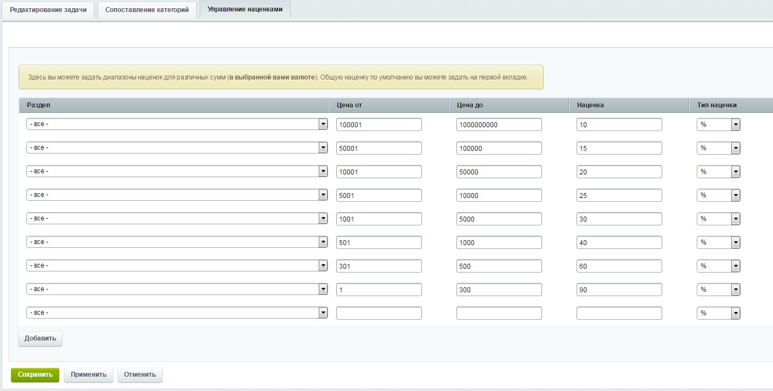Click the Цена от field containing 100001
Viewport: 773px width, 391px height.
point(379,124)
